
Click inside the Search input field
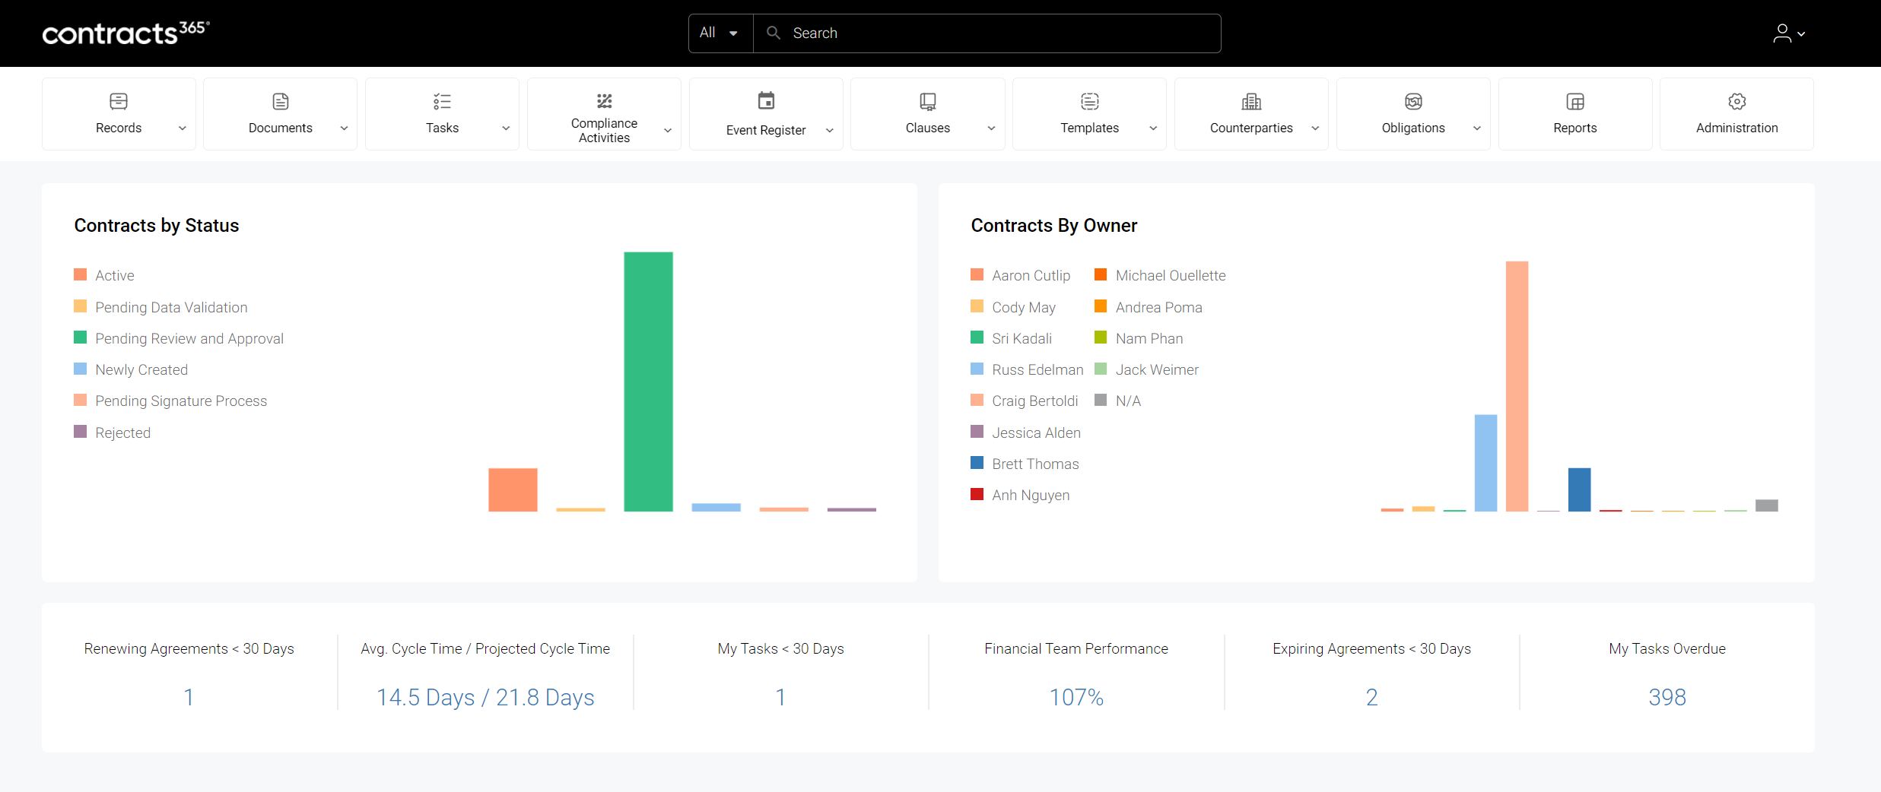951,33
